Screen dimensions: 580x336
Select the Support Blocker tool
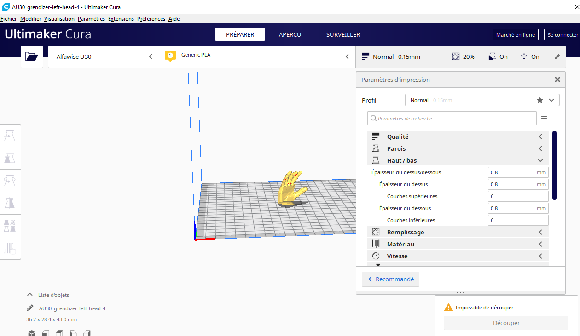[10, 248]
